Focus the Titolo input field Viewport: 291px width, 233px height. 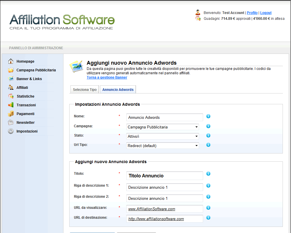click(x=164, y=176)
